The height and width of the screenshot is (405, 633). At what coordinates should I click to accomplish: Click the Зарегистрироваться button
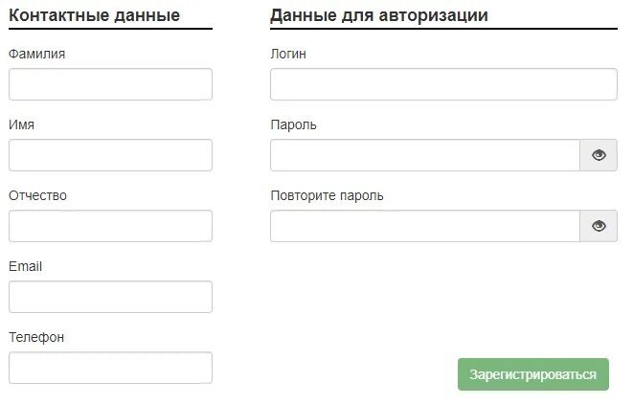tap(532, 374)
